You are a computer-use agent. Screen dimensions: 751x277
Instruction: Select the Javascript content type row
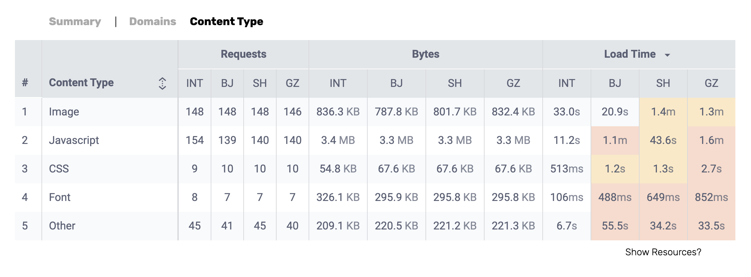(74, 140)
